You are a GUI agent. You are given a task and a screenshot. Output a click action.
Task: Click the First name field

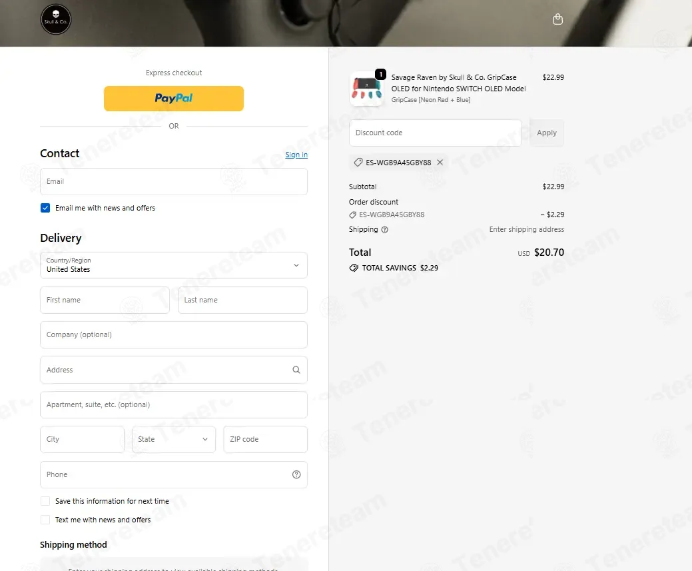[105, 300]
